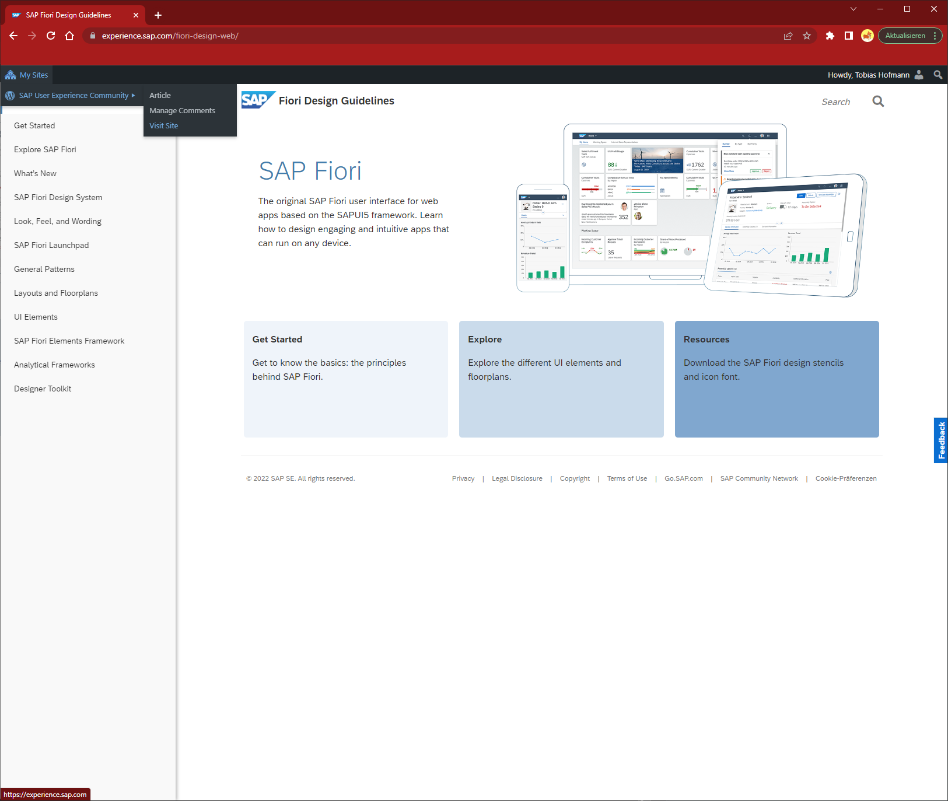
Task: Open SAP Fiori Elements Framework
Action: 69,341
